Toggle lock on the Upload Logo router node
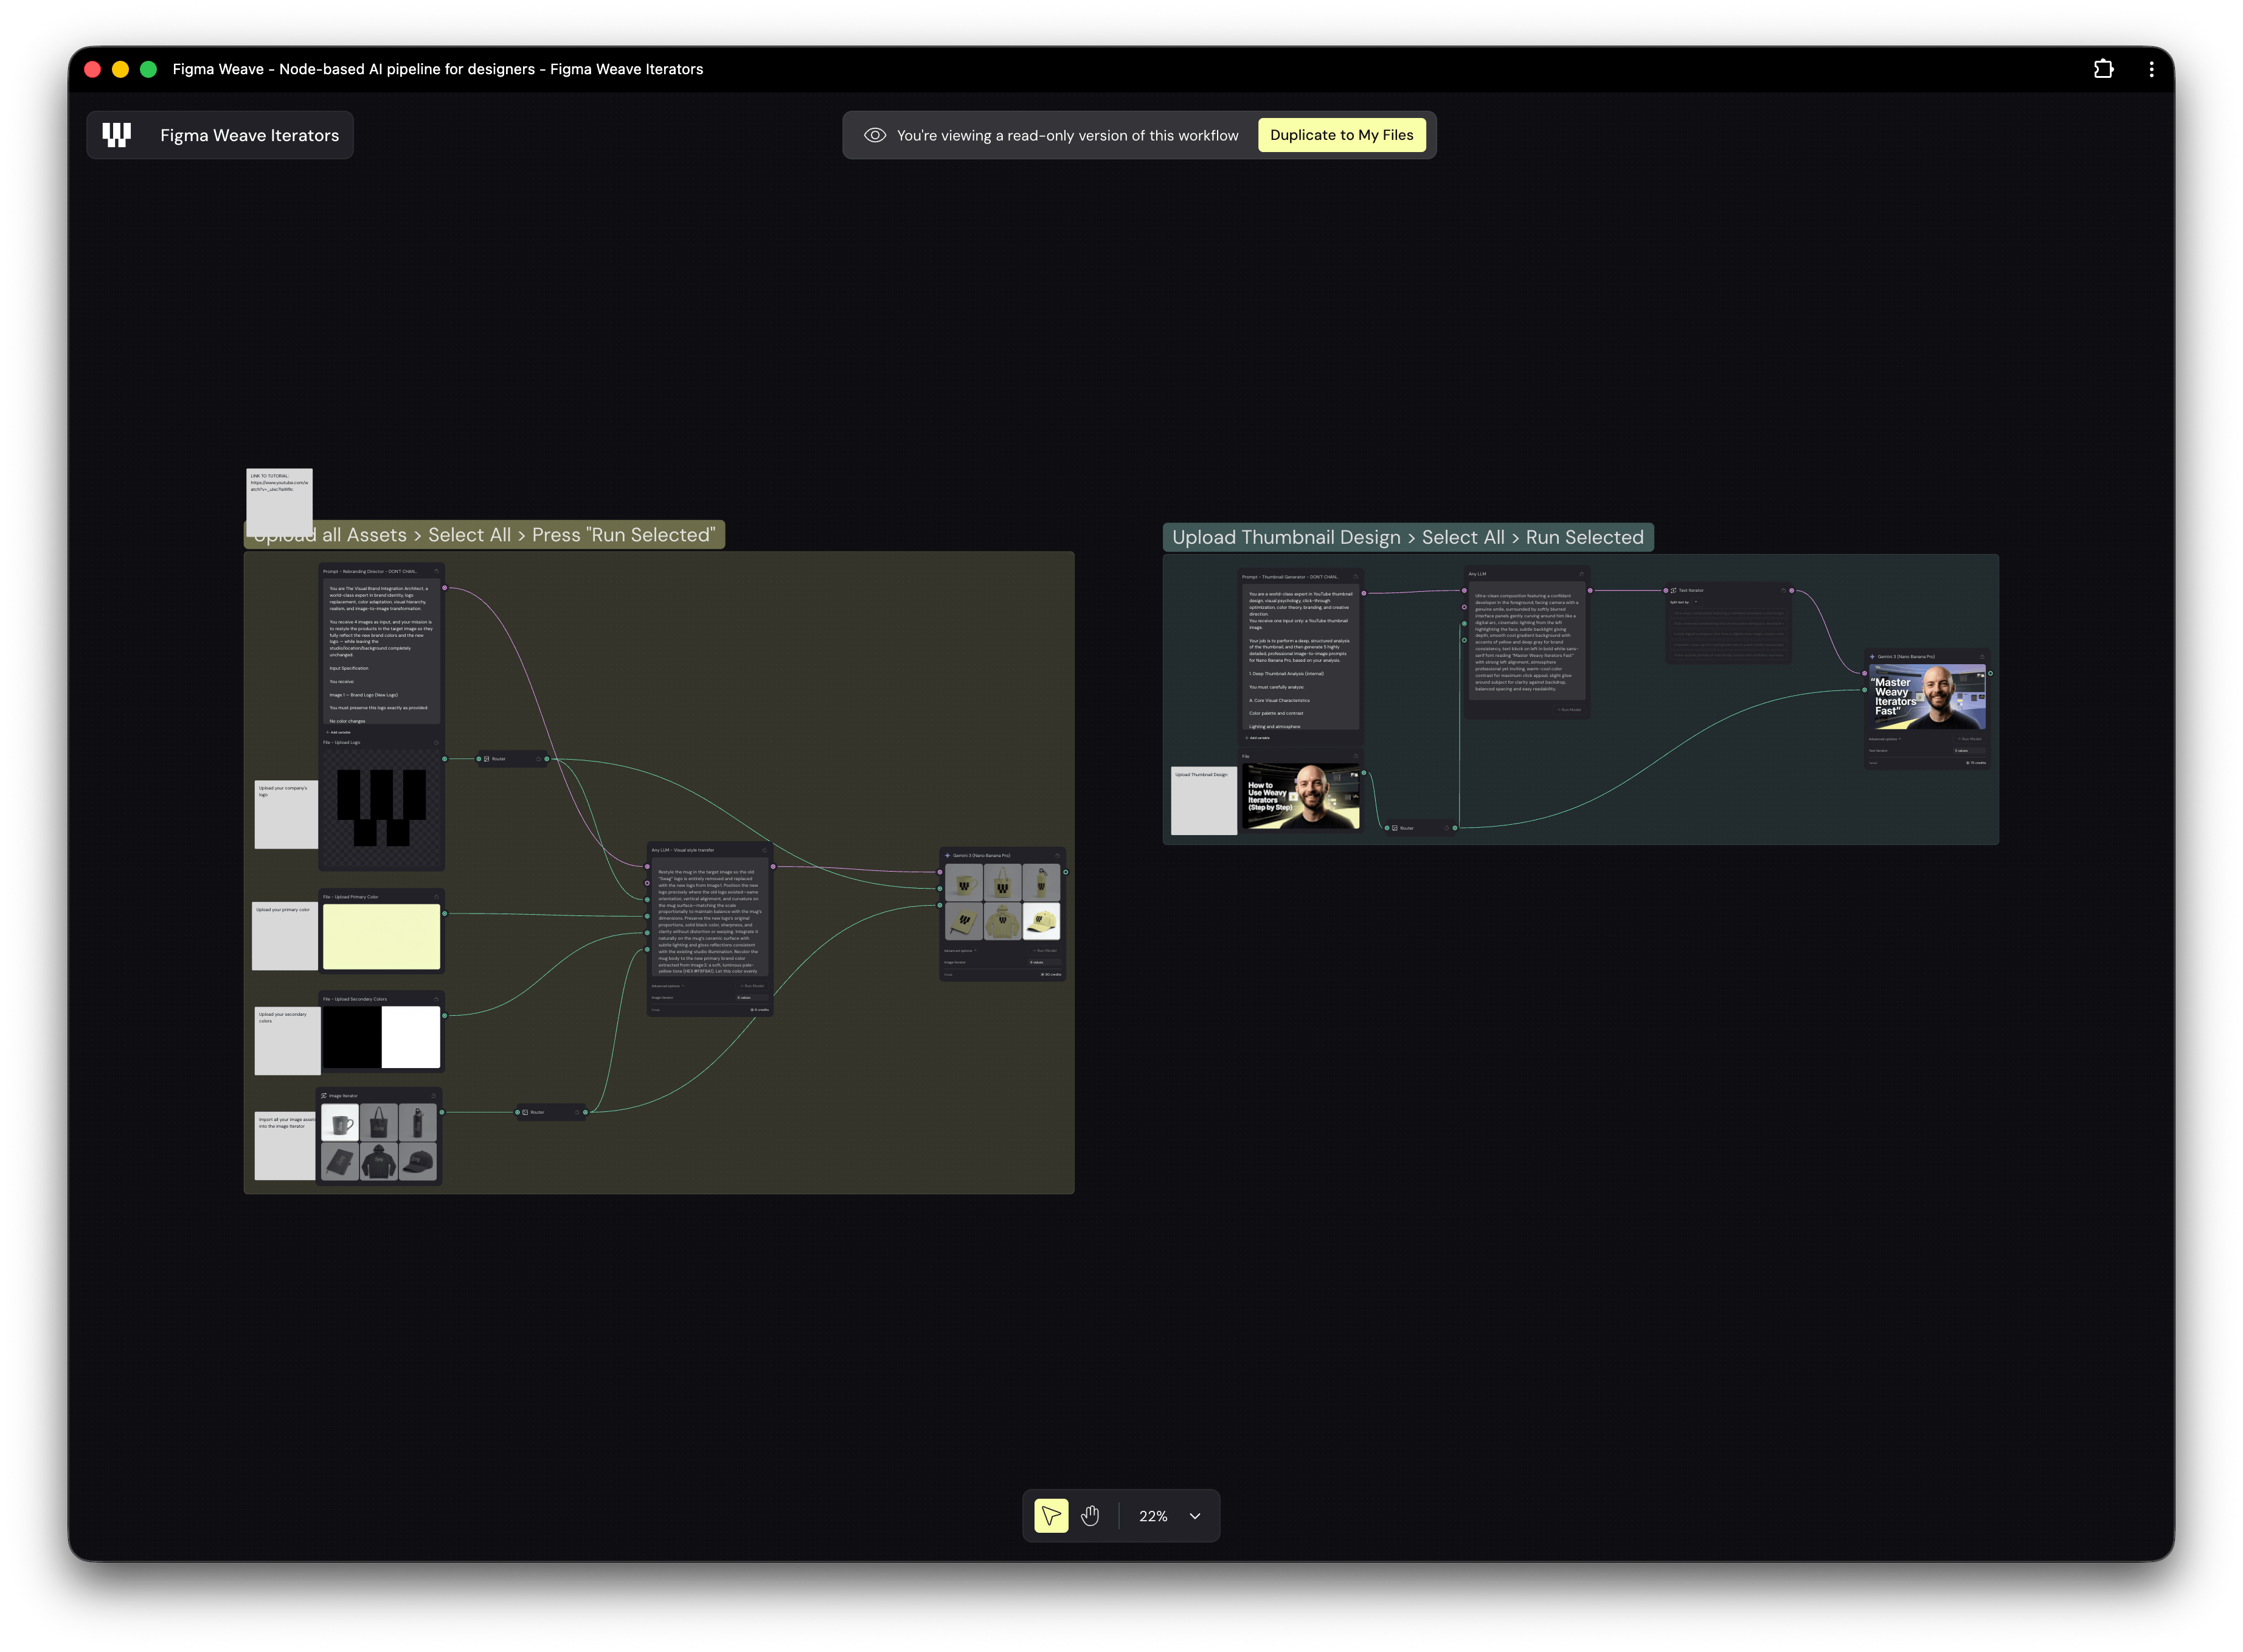 tap(538, 759)
